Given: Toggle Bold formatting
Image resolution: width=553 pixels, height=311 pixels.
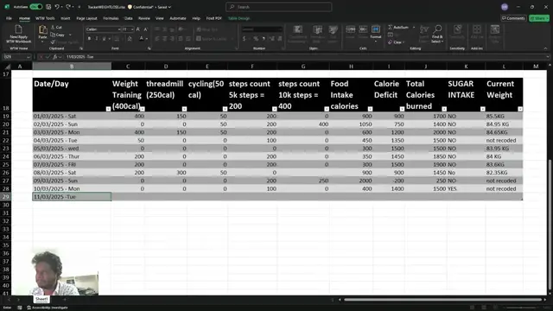Looking at the screenshot, I should point(89,38).
